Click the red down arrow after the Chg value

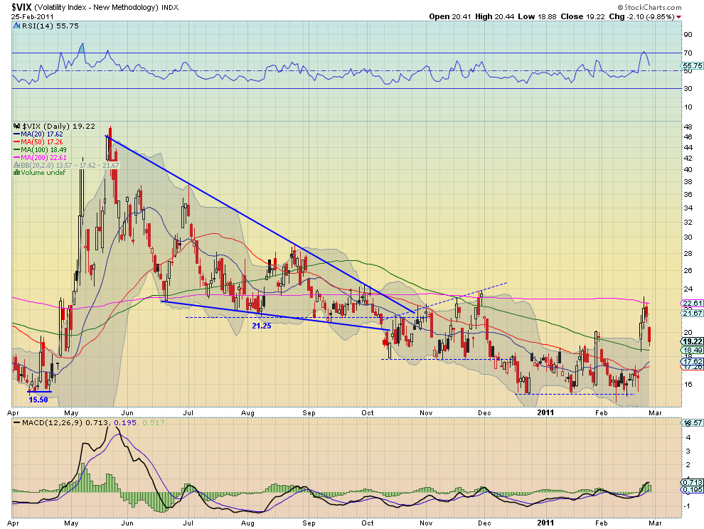coord(679,16)
